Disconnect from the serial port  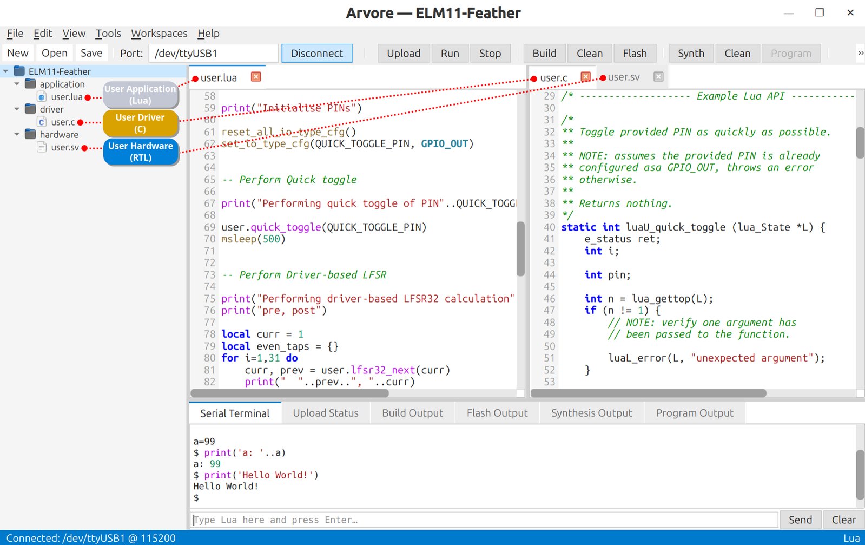317,53
